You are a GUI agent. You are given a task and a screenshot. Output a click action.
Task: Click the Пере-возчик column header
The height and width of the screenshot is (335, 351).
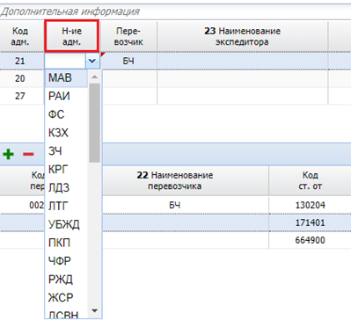(x=128, y=36)
